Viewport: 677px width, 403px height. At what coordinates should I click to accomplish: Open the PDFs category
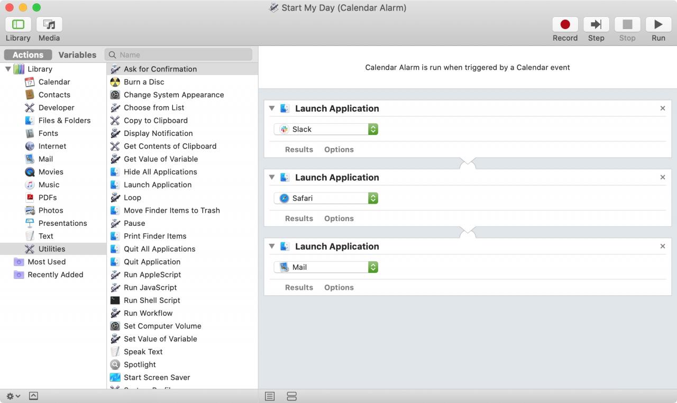tap(53, 197)
